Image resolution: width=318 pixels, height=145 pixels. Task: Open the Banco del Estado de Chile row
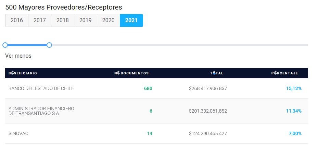coord(156,88)
